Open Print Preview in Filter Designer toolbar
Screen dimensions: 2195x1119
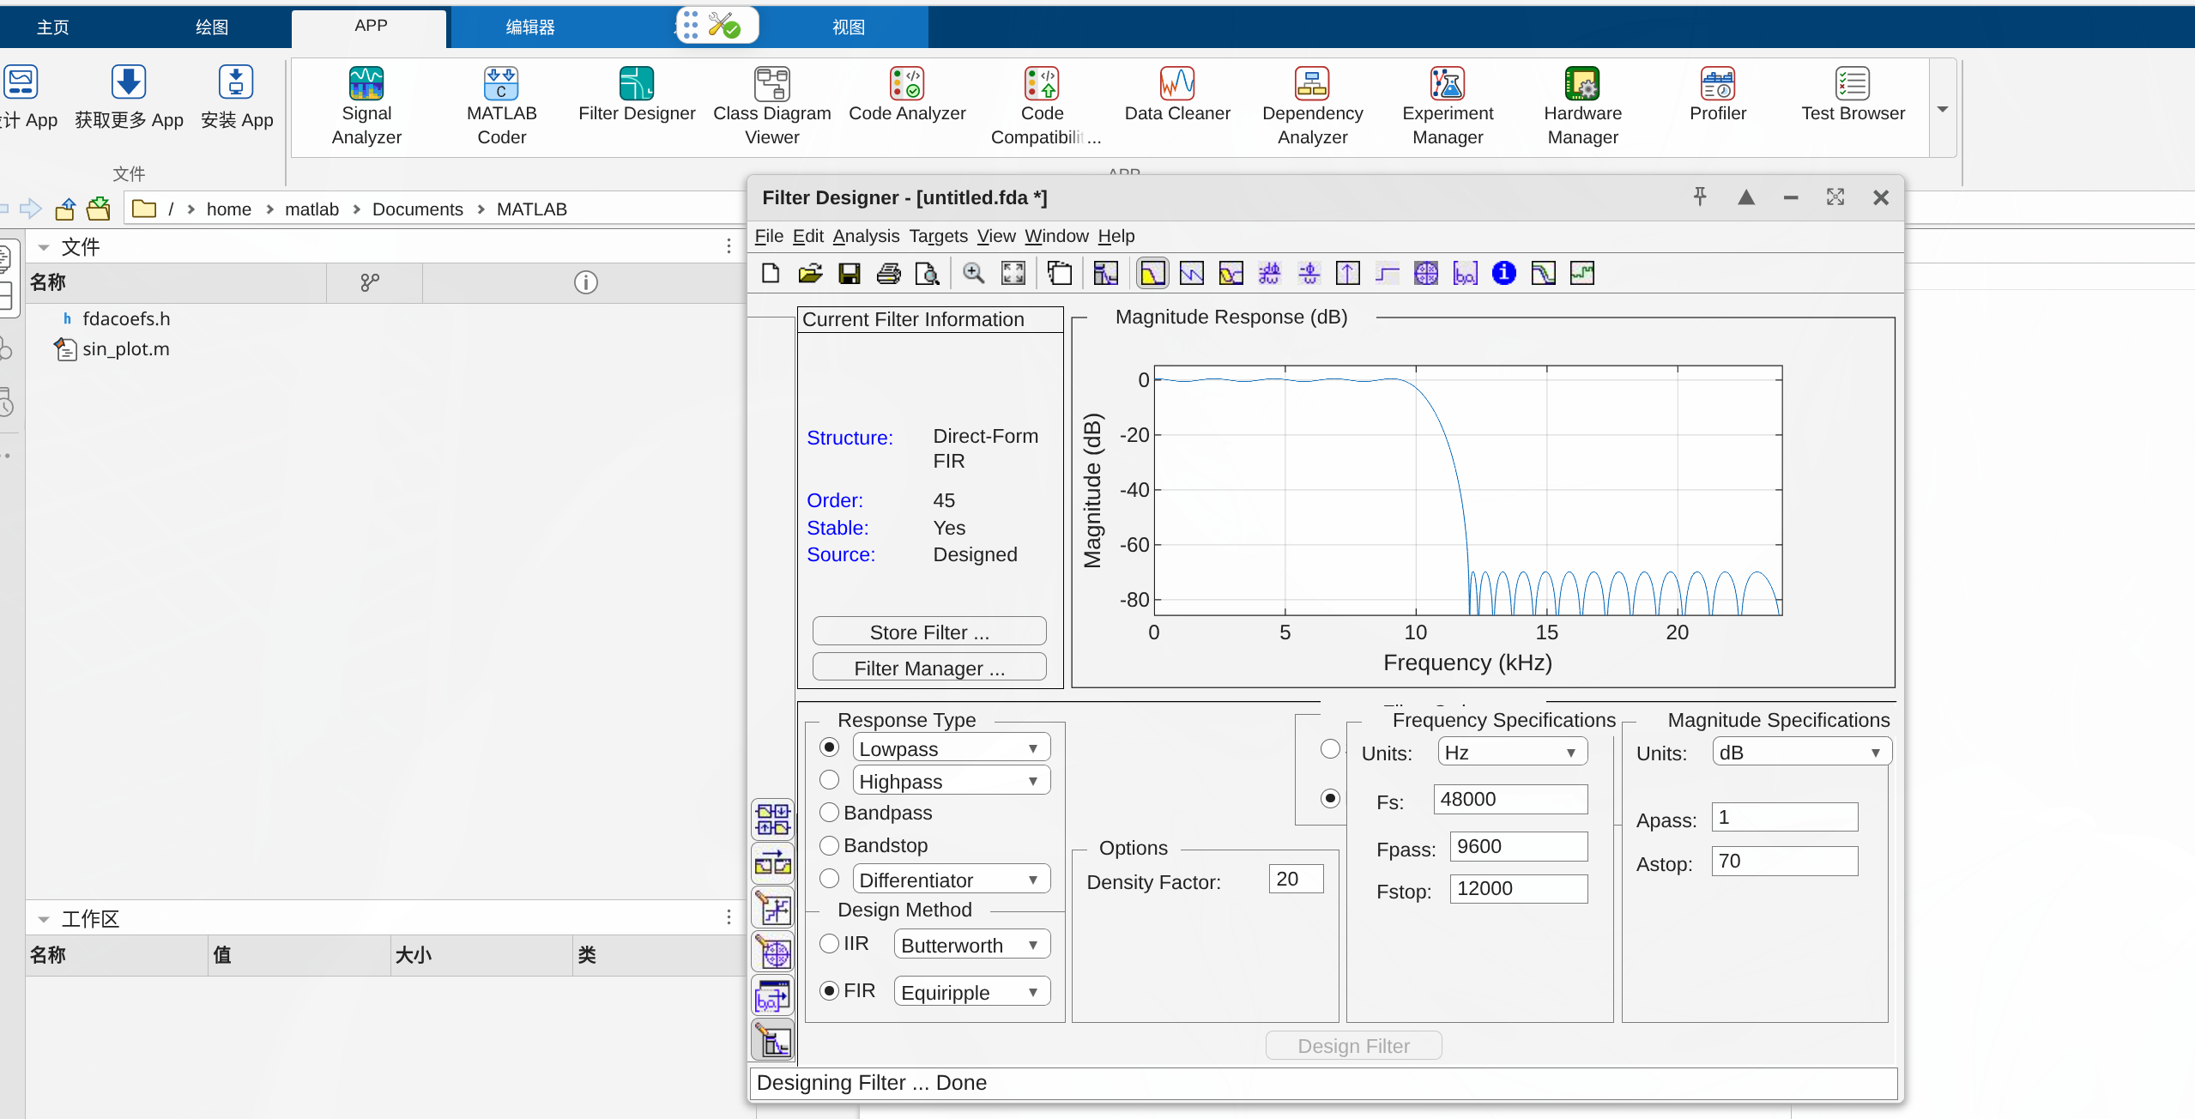pyautogui.click(x=927, y=274)
